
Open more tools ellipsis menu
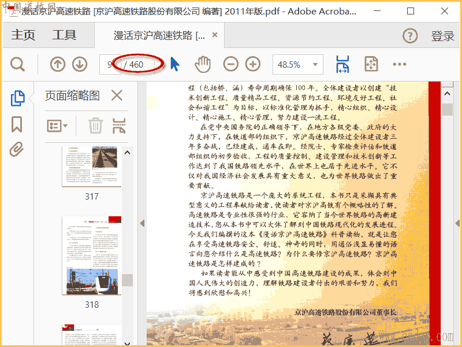(x=399, y=64)
